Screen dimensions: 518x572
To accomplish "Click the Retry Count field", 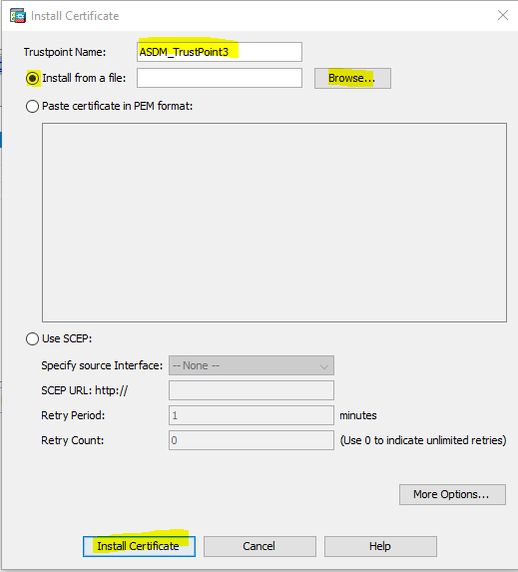I will pos(252,440).
